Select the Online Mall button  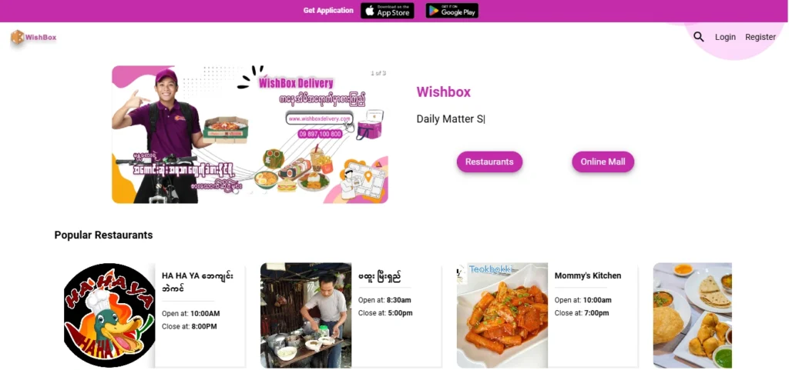[x=603, y=162]
